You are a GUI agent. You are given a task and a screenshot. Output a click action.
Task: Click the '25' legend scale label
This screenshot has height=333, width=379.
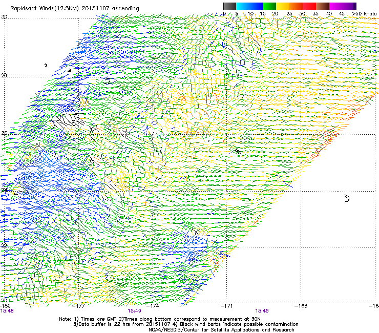point(289,14)
